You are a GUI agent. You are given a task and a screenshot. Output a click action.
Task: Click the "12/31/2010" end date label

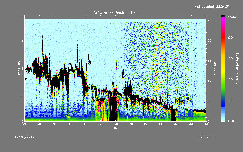click(x=207, y=137)
